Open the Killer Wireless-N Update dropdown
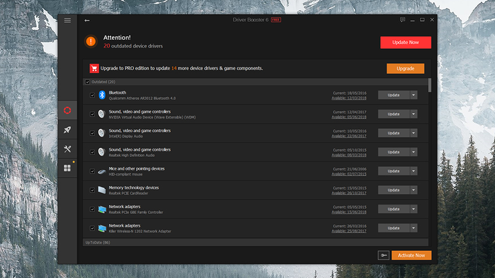 (413, 228)
